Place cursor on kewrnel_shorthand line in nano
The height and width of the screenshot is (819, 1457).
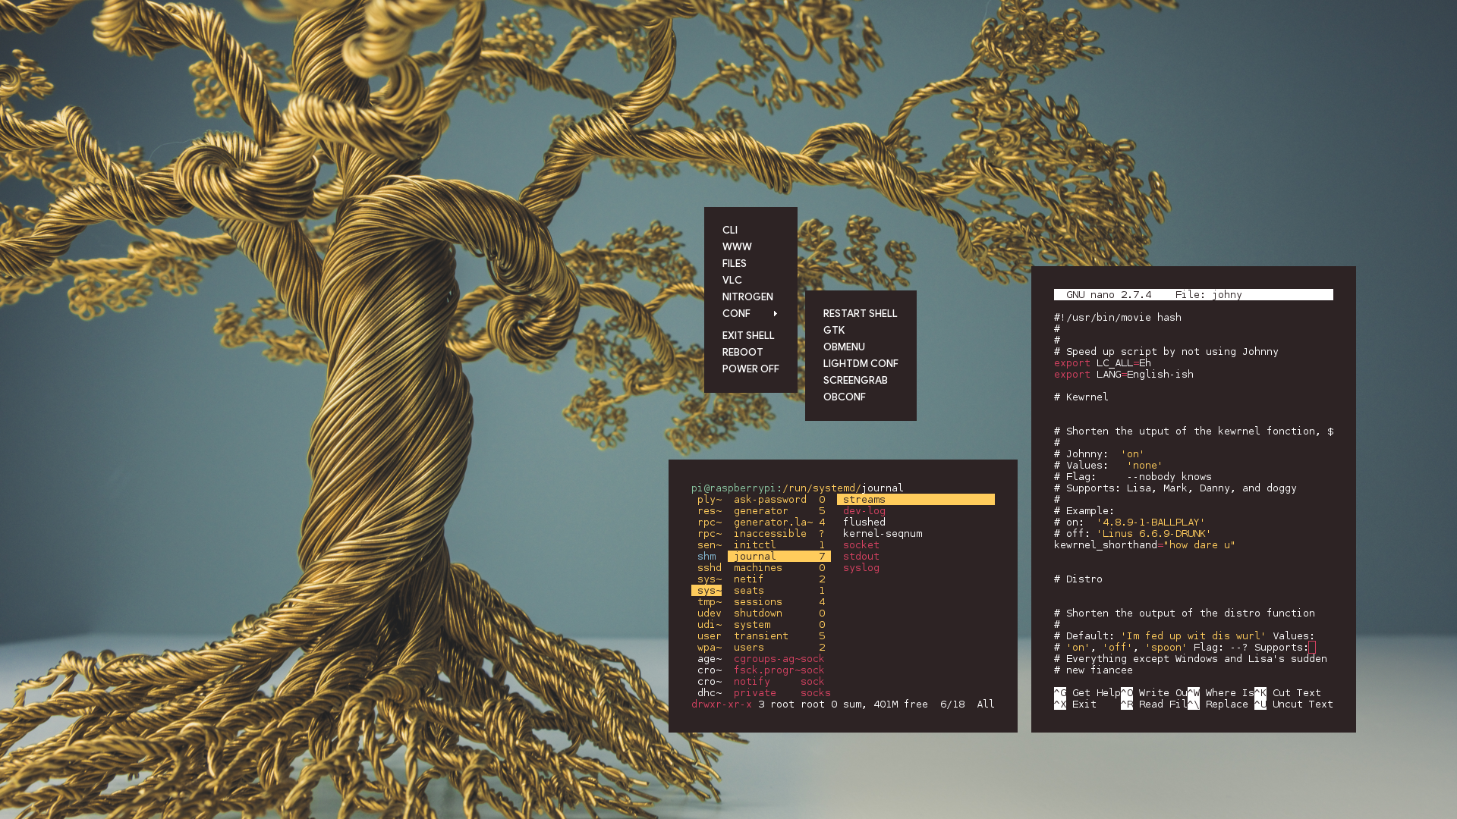1144,544
